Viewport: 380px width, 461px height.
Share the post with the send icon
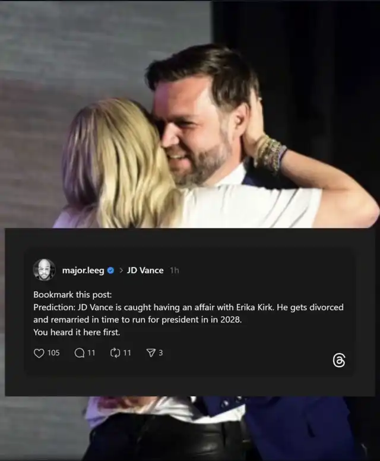(x=151, y=353)
